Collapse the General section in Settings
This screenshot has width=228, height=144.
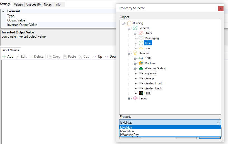click(3, 11)
